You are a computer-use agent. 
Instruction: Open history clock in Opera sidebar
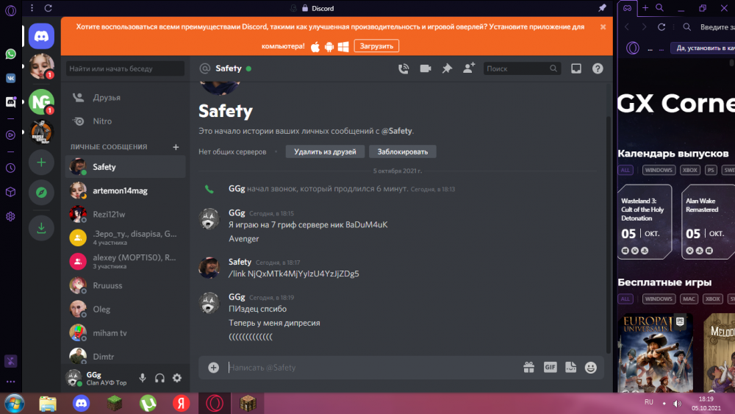(x=10, y=168)
